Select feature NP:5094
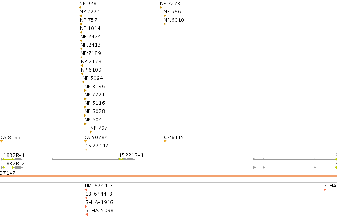Screen dimensions: 337x217 (93, 78)
